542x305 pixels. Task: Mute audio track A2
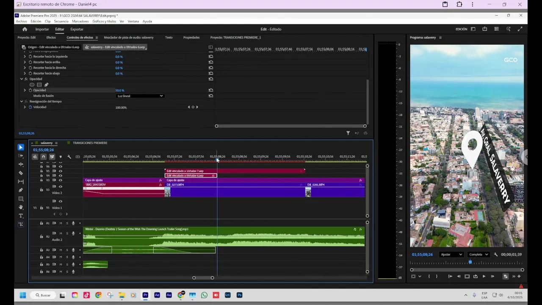tap(61, 233)
